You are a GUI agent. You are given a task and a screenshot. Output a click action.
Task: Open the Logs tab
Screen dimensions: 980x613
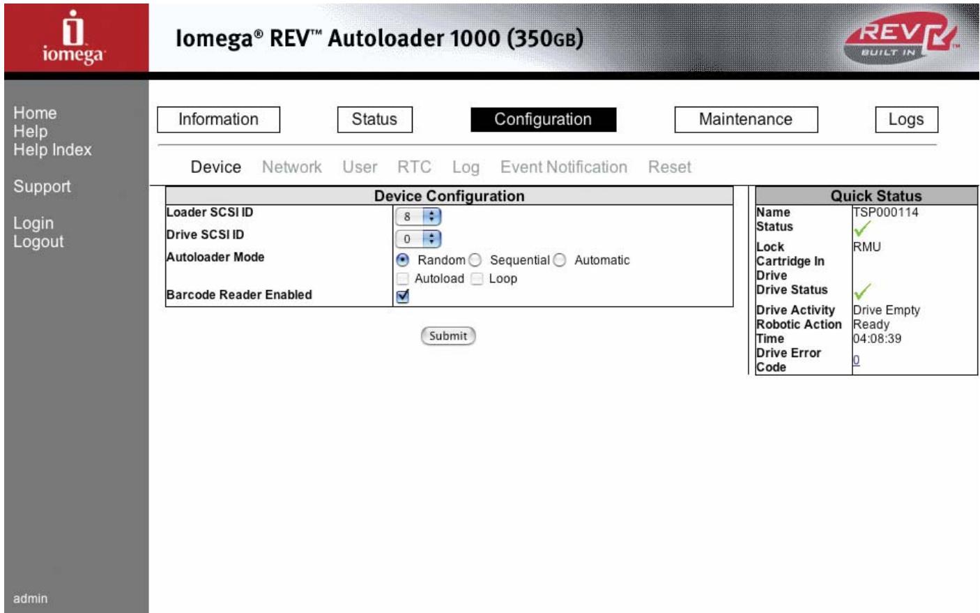coord(906,119)
